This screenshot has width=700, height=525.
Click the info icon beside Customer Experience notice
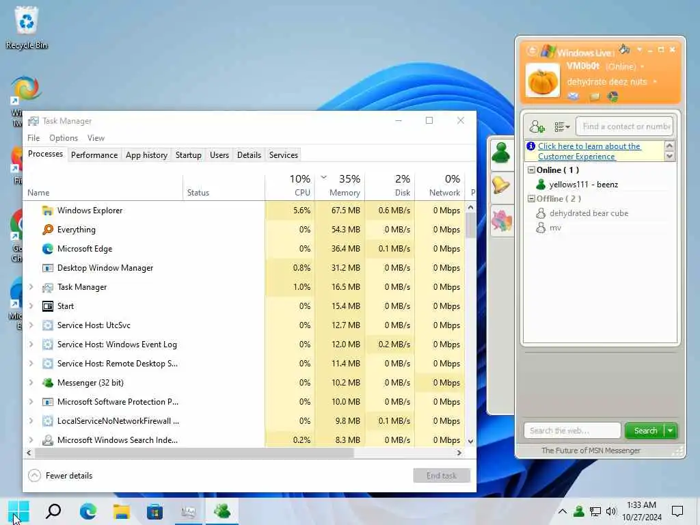[530, 146]
